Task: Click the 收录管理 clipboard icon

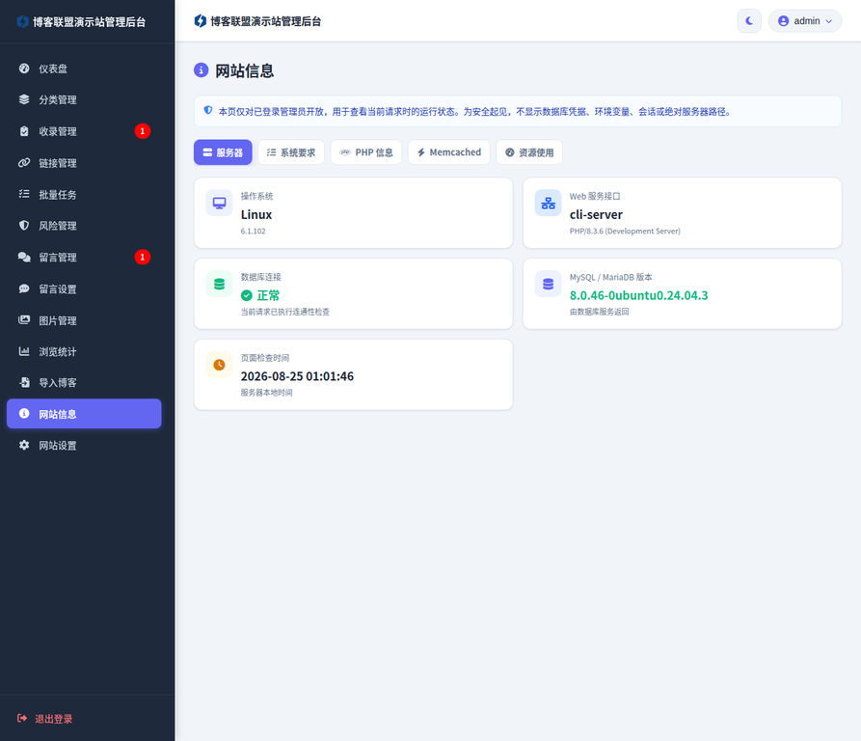Action: point(23,131)
